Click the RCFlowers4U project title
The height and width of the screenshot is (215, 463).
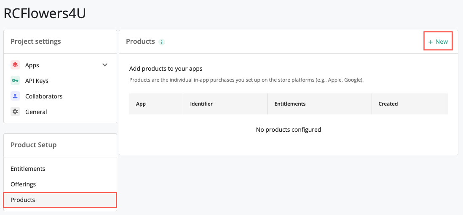(45, 13)
